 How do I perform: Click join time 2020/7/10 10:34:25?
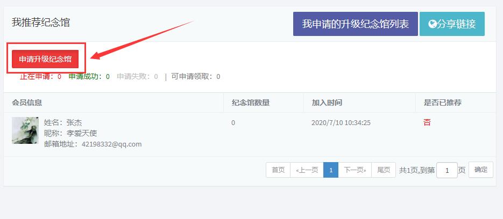click(341, 122)
